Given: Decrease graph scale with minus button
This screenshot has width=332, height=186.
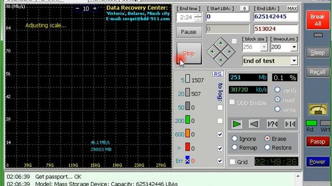Looking at the screenshot, I should 77,8.
